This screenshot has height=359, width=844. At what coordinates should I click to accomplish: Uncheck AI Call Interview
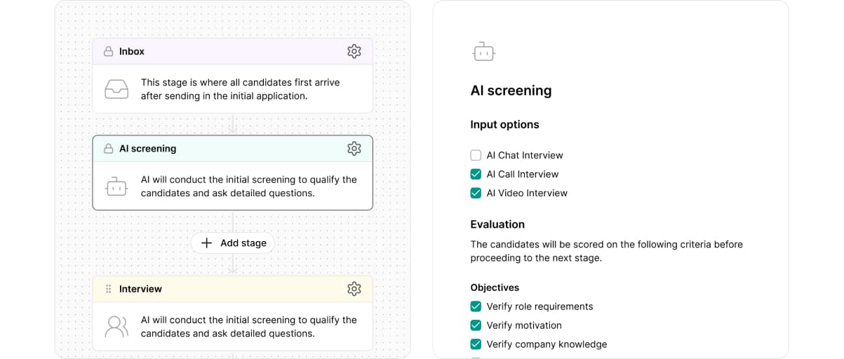click(x=476, y=174)
